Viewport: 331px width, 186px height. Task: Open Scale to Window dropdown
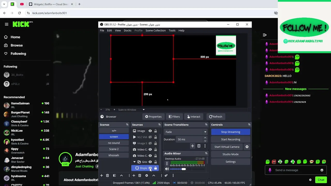click(132, 110)
